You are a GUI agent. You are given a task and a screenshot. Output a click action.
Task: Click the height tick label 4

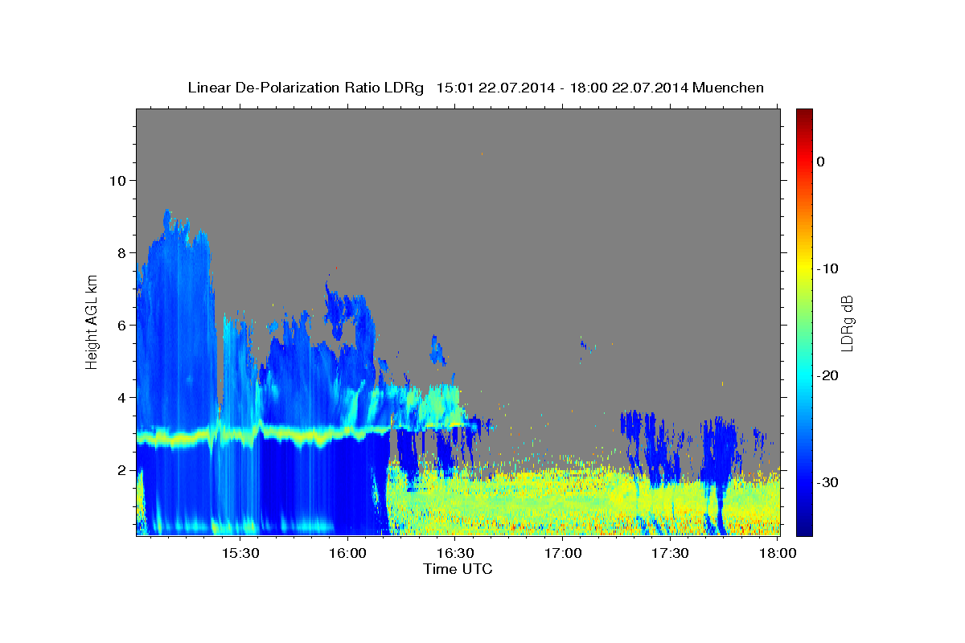click(121, 397)
